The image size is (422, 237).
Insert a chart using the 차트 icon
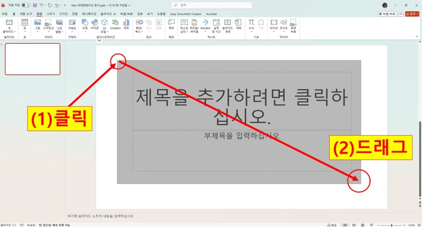(126, 24)
